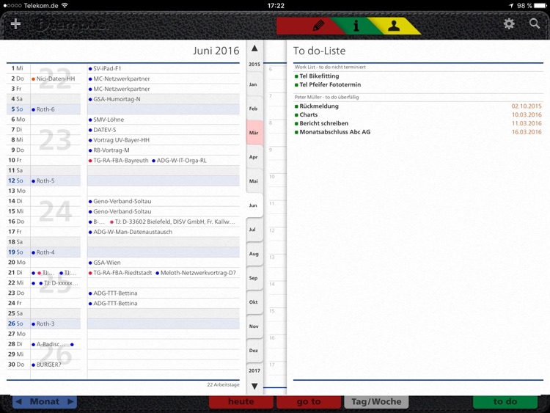Image resolution: width=550 pixels, height=413 pixels.
Task: Select due date 16.03.2016
Action: [526, 132]
